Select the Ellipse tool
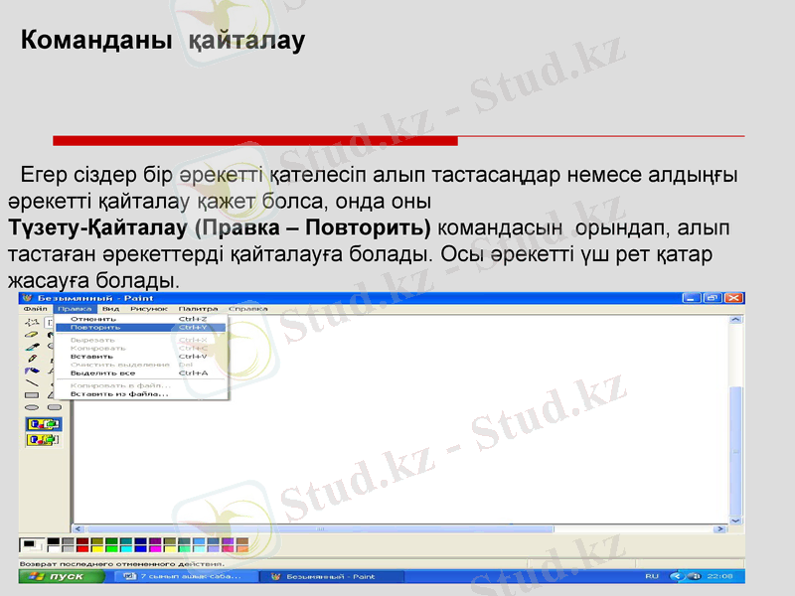The image size is (795, 596). 30,406
